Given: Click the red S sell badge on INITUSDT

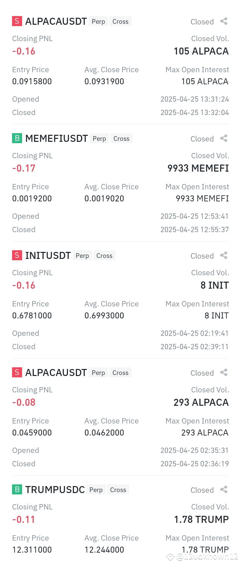Looking at the screenshot, I should pos(17,255).
